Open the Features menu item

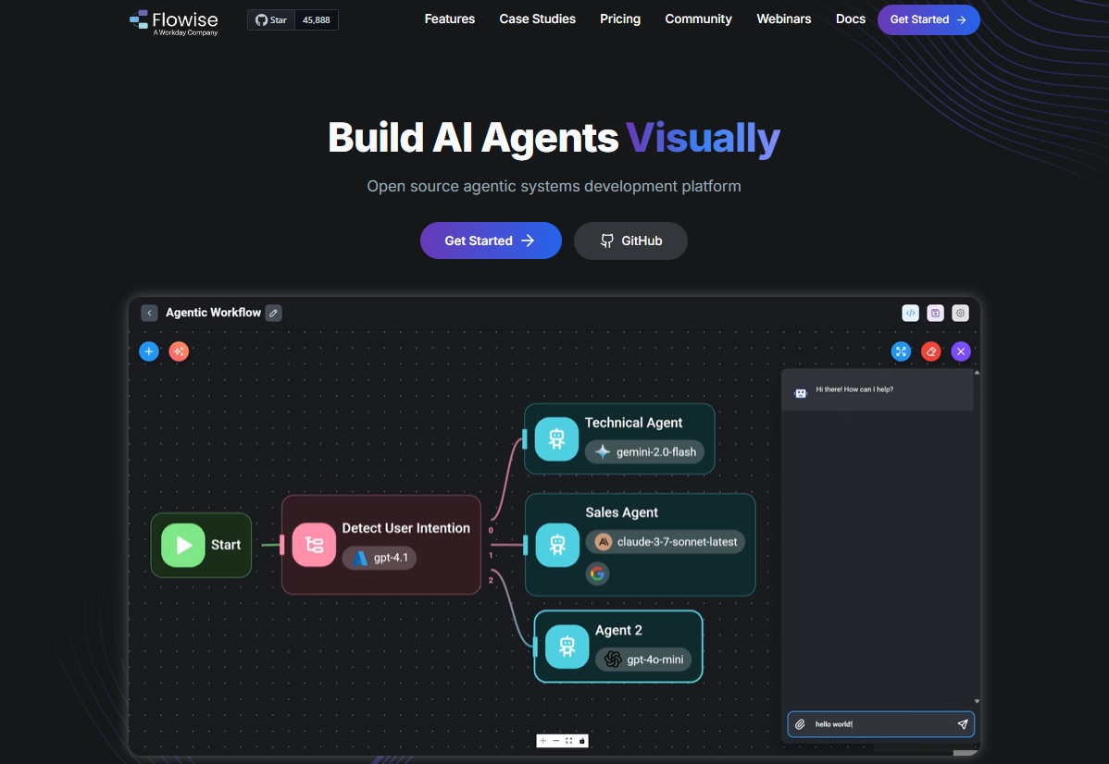coord(450,19)
